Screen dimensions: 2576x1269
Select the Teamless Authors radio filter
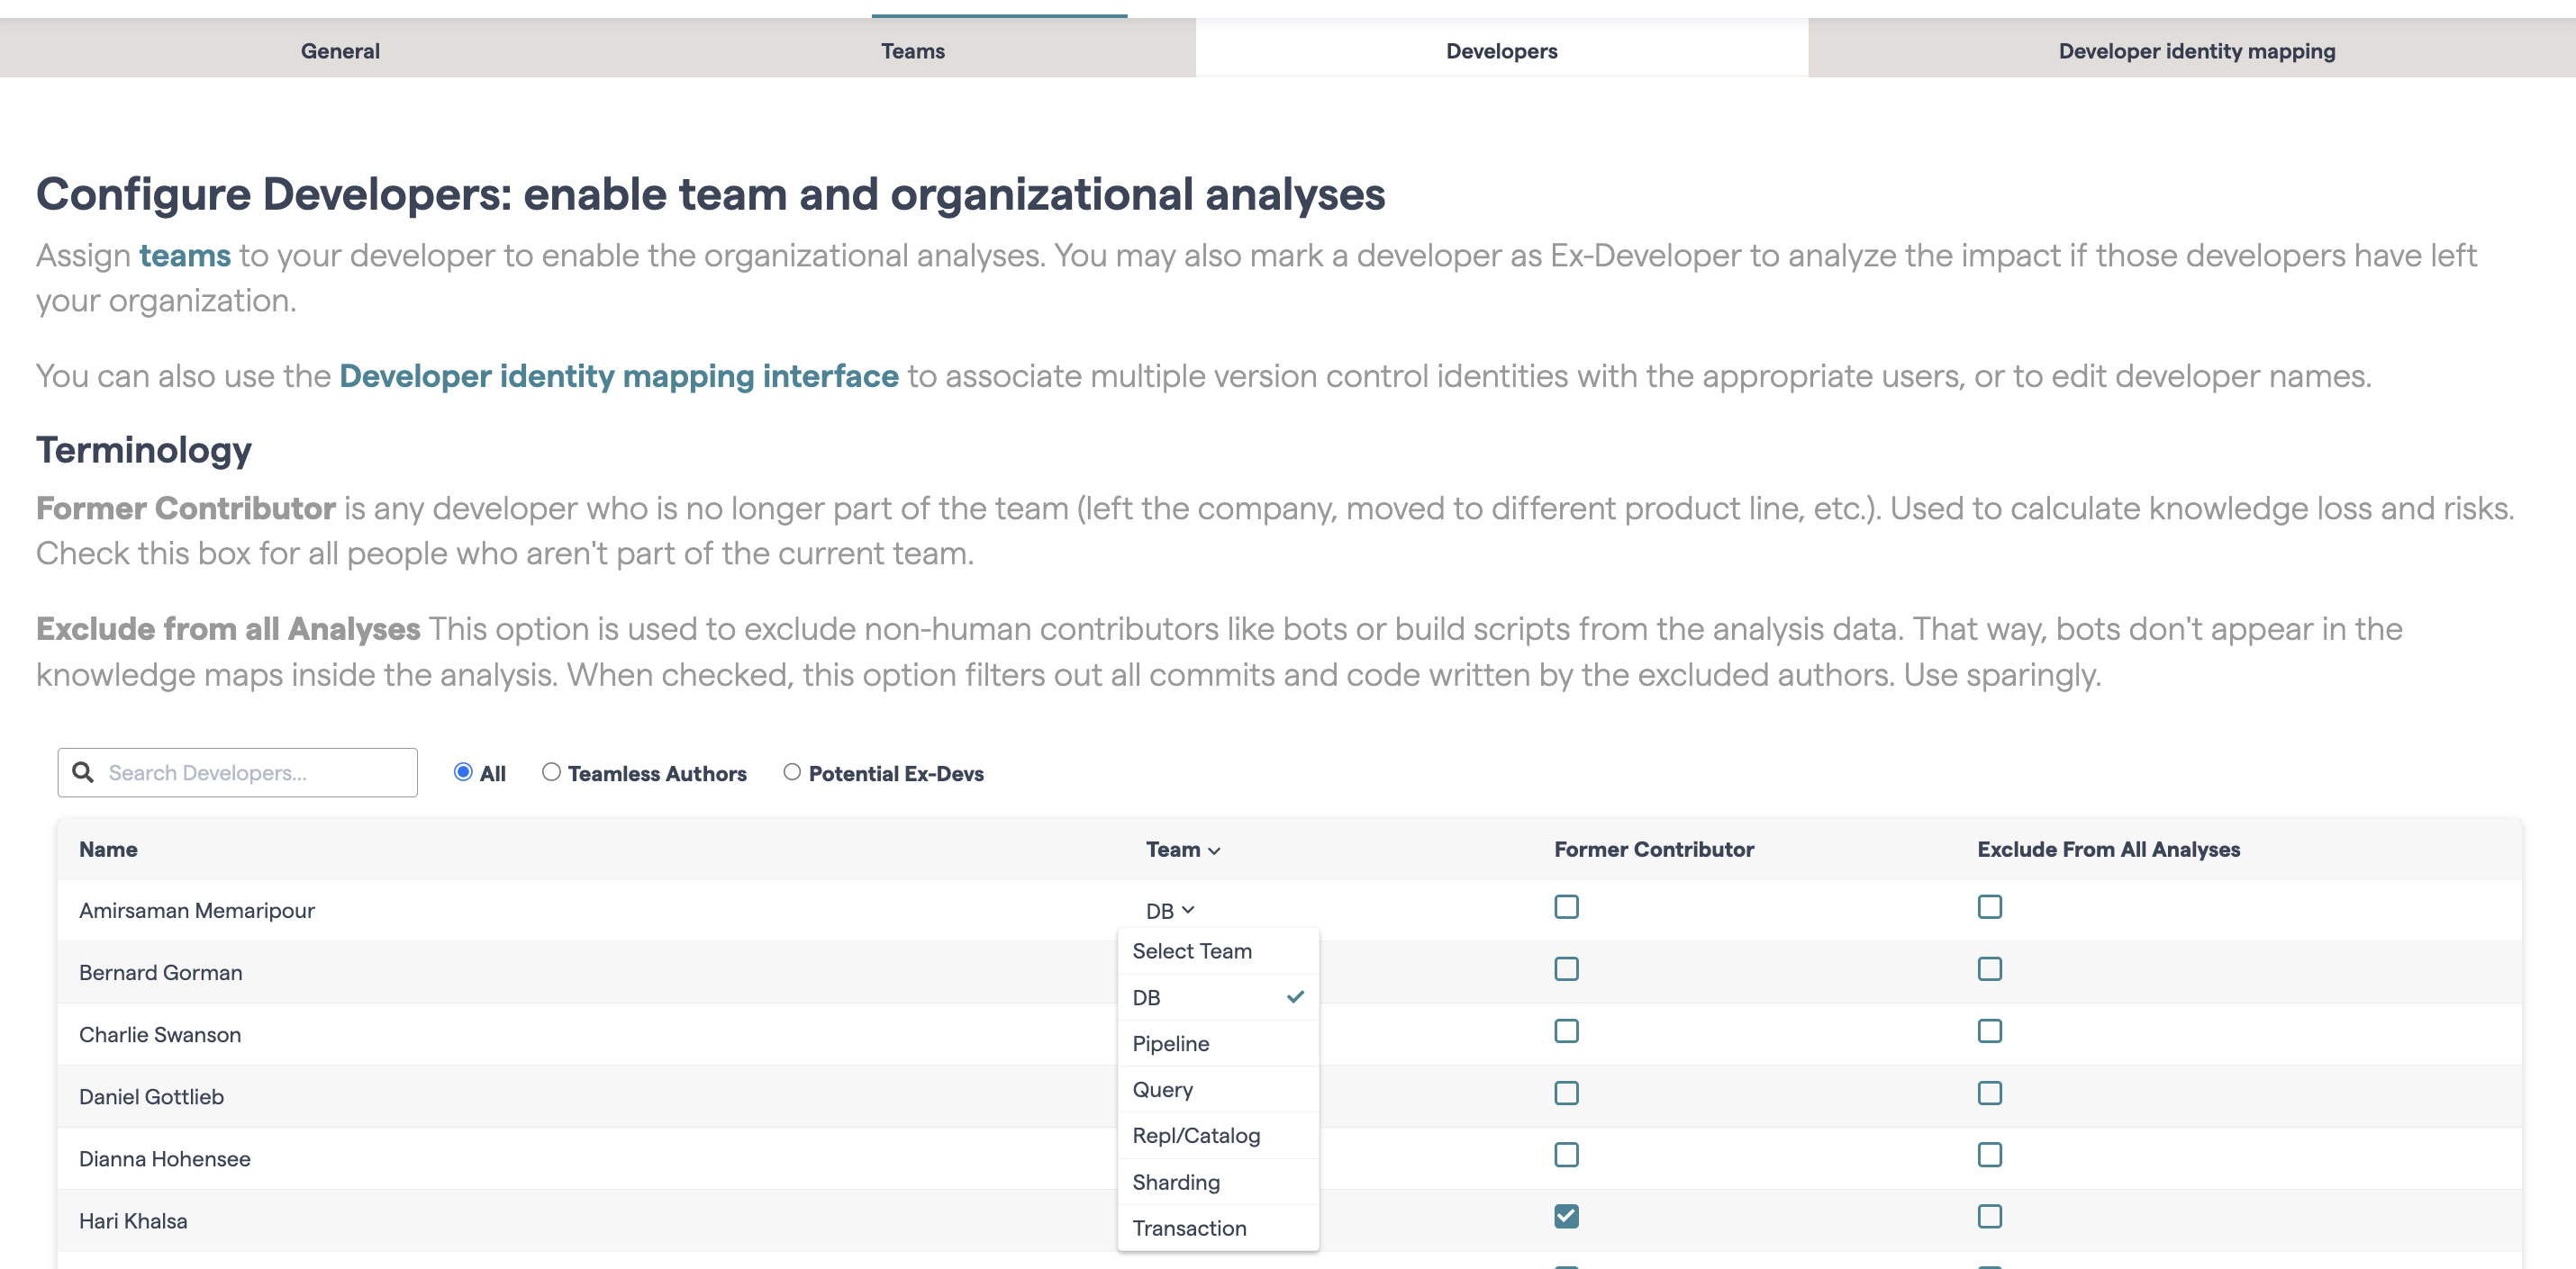(x=551, y=772)
